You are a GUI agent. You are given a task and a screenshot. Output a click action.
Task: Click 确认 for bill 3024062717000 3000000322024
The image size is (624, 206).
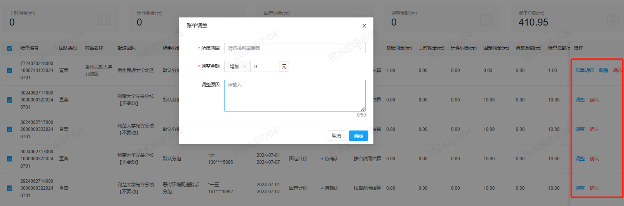[x=594, y=100]
